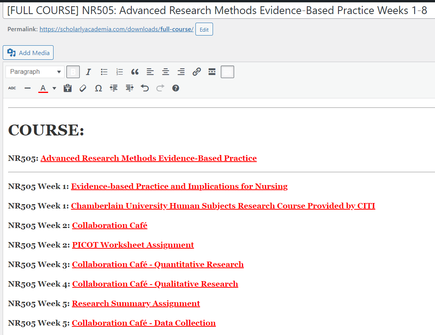
Task: Open the Advanced Research Methods Evidence-Based Practice link
Action: point(149,158)
